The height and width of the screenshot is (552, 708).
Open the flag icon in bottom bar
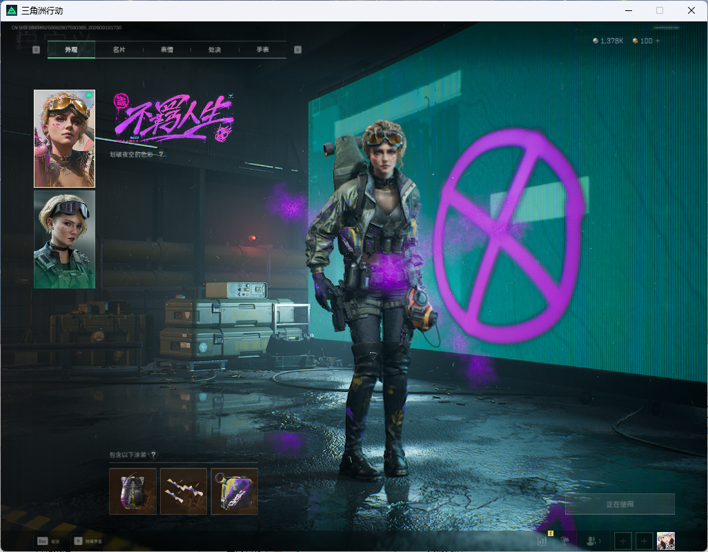point(565,540)
